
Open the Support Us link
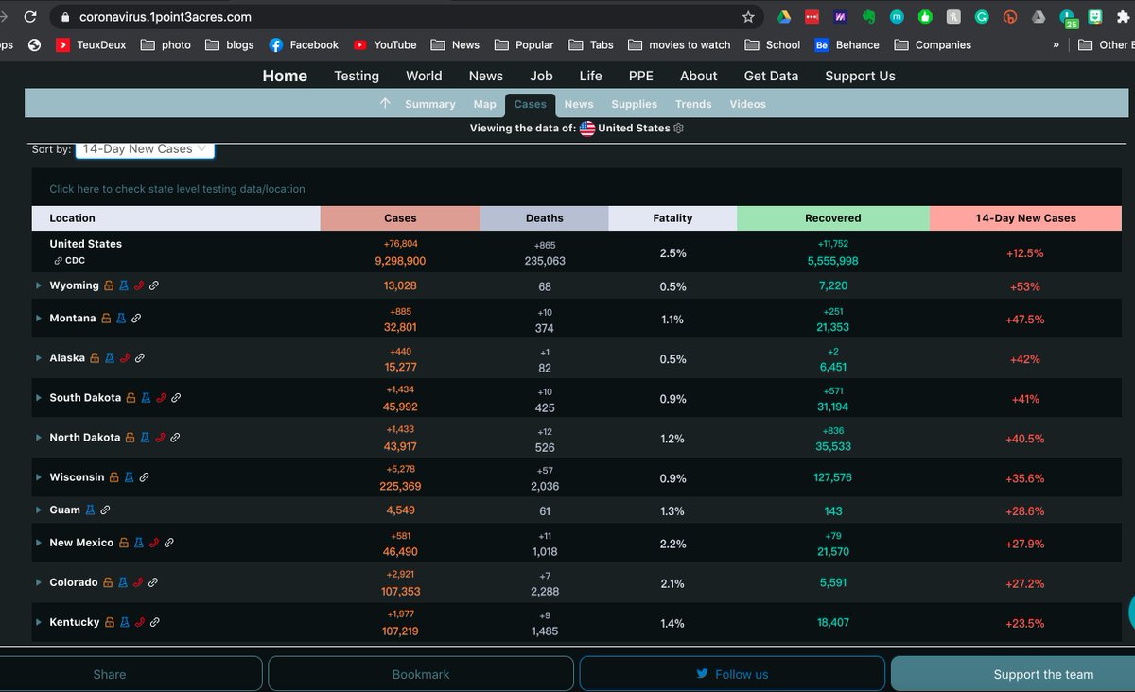[860, 76]
